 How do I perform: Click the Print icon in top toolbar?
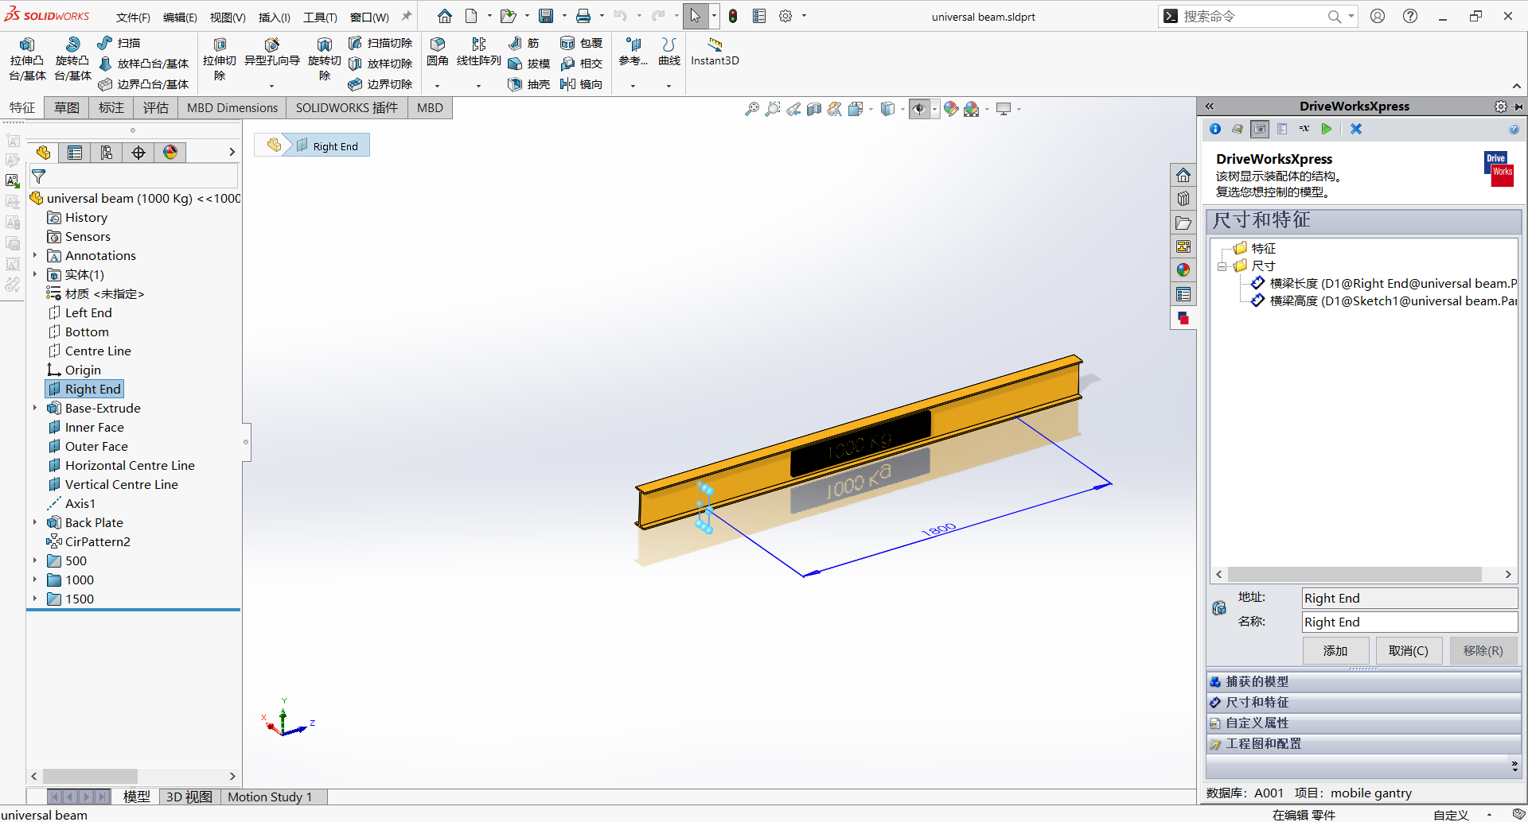583,16
